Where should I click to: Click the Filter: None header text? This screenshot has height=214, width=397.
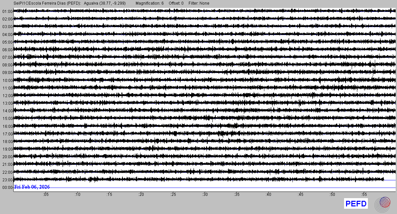tap(199, 3)
